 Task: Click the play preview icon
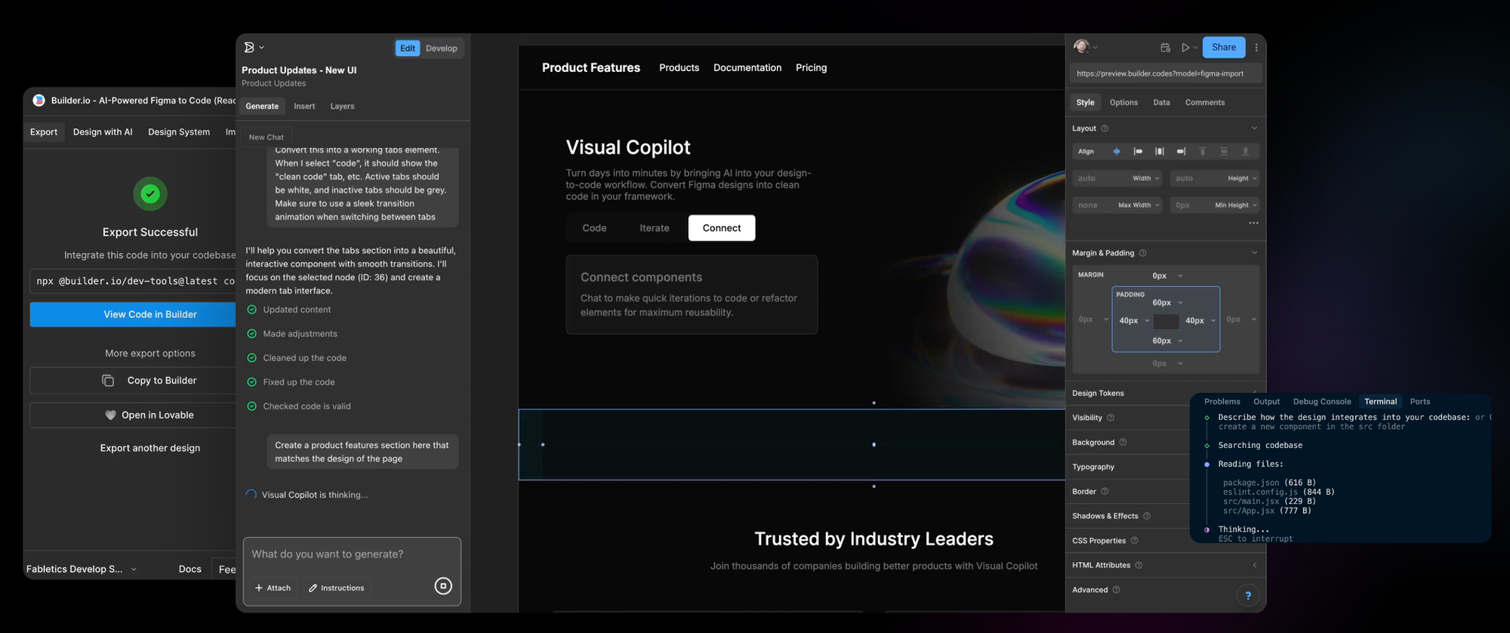[x=1185, y=48]
